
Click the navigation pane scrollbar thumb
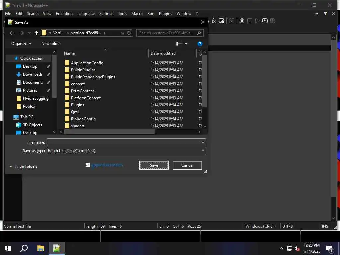click(54, 76)
